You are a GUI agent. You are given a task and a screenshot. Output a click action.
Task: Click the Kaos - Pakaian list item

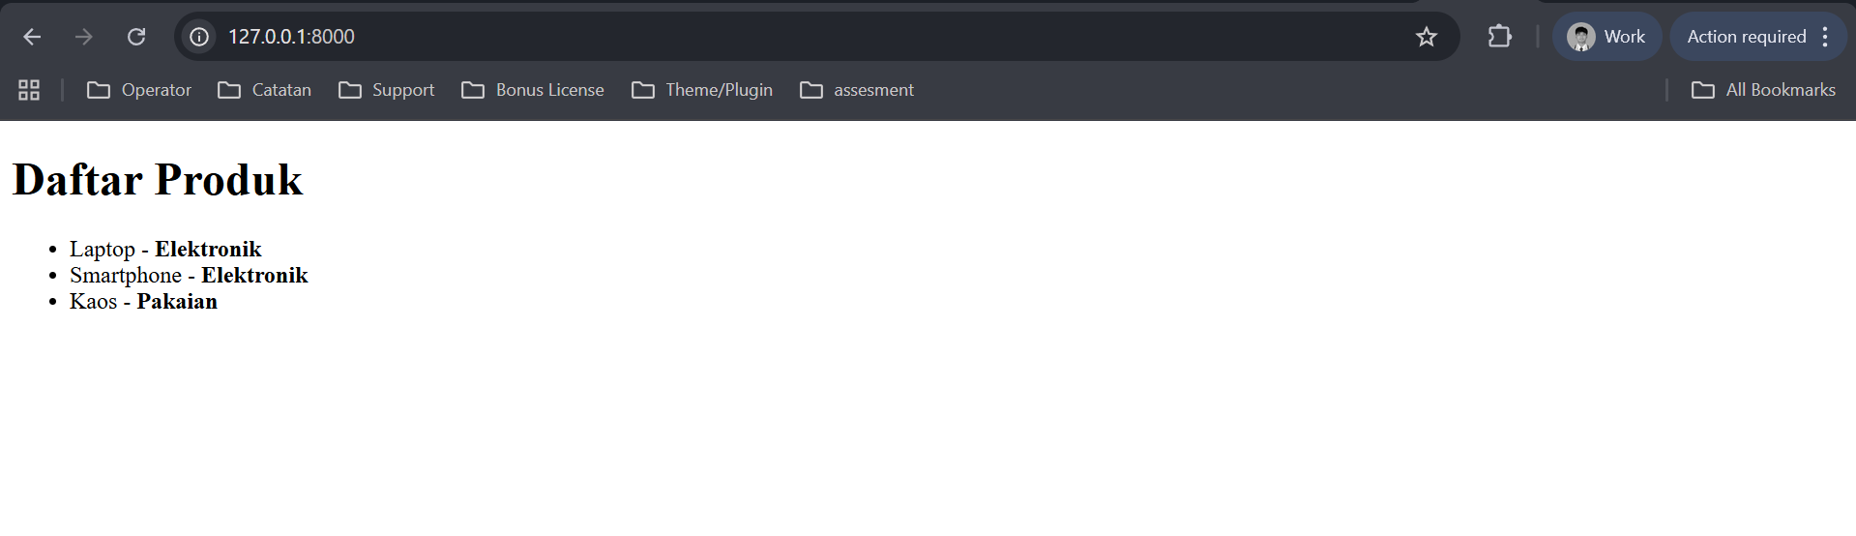click(143, 302)
